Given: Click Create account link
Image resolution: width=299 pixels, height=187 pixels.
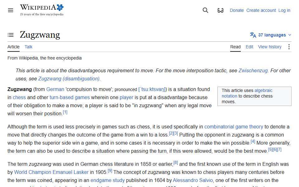Looking at the screenshot, I should [x=261, y=10].
